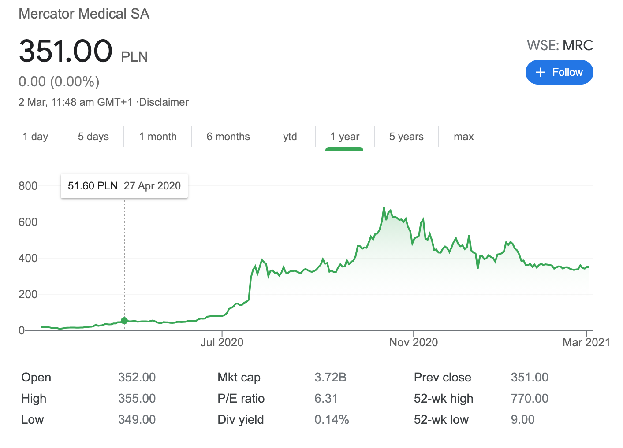Click the Prev close value 351.00
The image size is (623, 448).
point(530,378)
